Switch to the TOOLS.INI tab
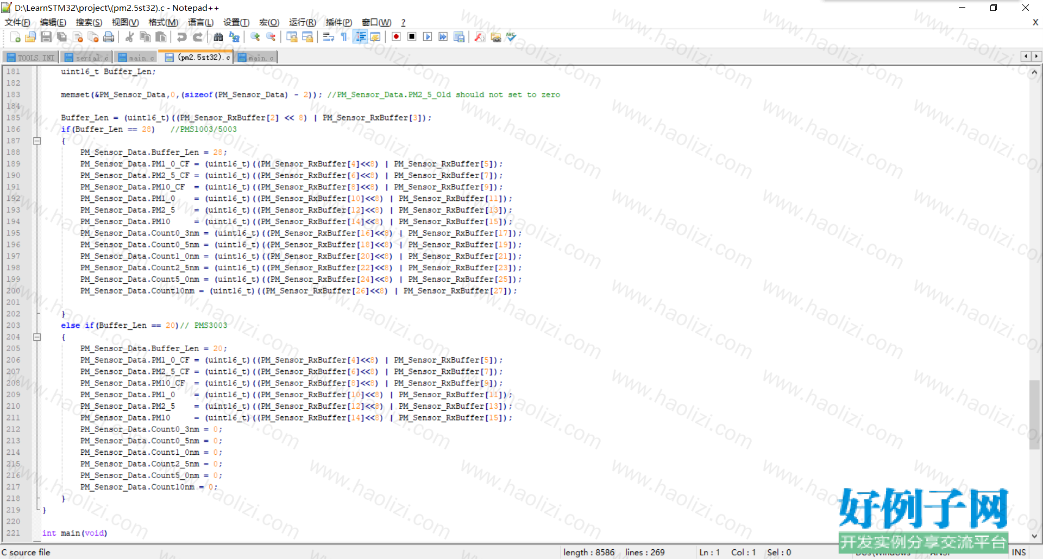This screenshot has height=559, width=1043. (31, 58)
